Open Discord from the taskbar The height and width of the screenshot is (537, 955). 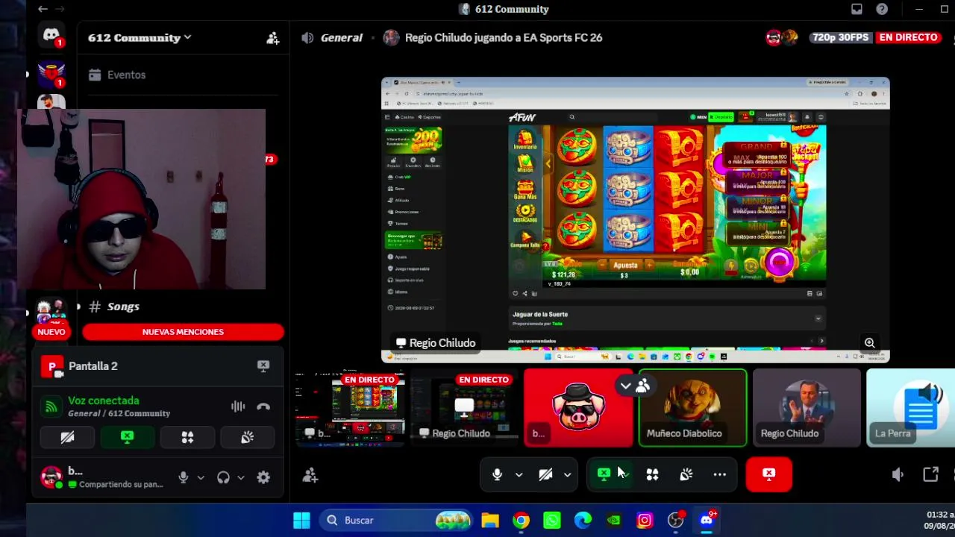pos(707,521)
